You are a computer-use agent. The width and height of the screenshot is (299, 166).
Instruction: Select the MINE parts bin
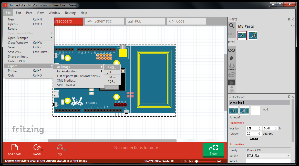[232, 42]
